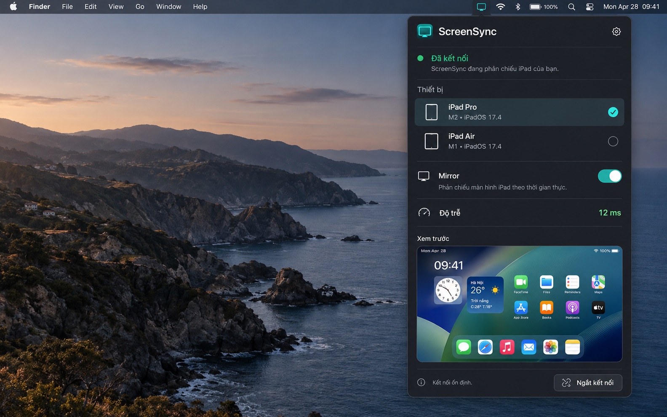
Task: Click the ScreenSync logo in panel header
Action: pos(425,31)
